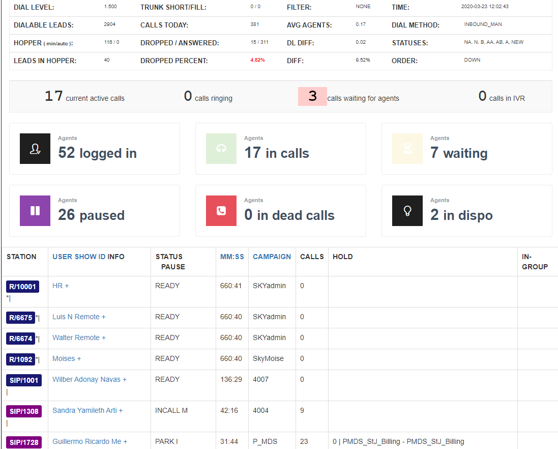Sort by USER column header
Viewport: 558px width, 449px height.
(x=62, y=257)
